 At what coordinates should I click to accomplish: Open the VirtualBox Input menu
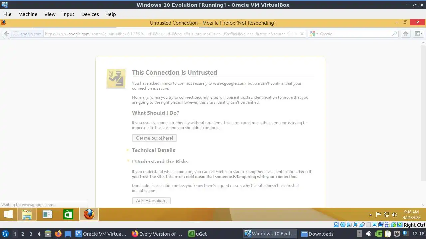pyautogui.click(x=68, y=14)
